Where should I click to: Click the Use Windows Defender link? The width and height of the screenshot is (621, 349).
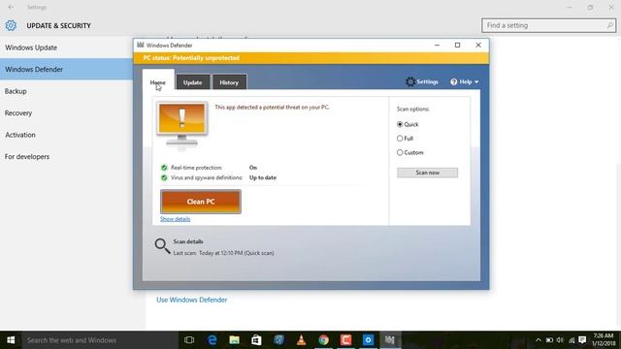click(x=192, y=300)
